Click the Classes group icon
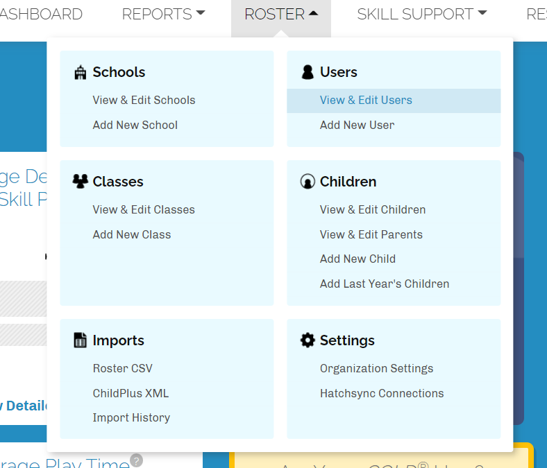This screenshot has height=468, width=547. (x=80, y=182)
